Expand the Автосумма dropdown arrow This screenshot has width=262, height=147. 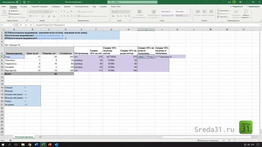click(x=230, y=11)
